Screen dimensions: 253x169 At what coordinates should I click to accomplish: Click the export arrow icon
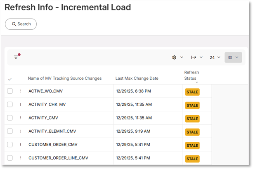pos(194,57)
